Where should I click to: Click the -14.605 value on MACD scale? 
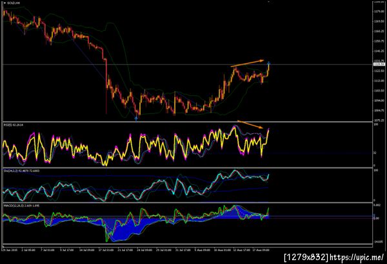pos(378,241)
